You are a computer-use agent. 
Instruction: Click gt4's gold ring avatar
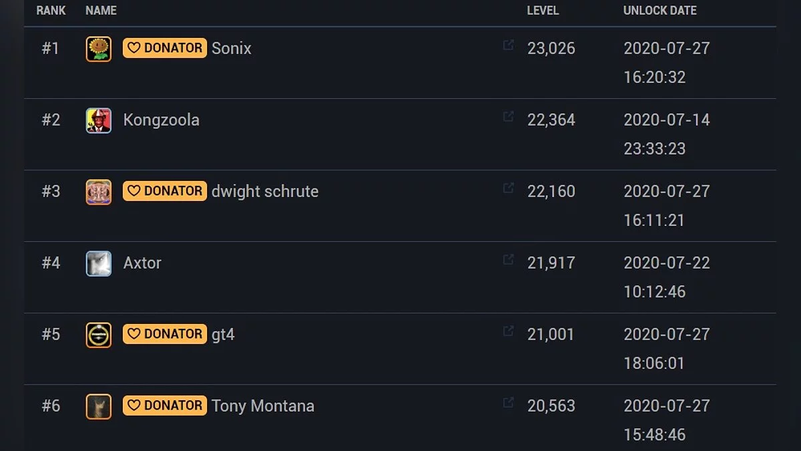coord(99,335)
